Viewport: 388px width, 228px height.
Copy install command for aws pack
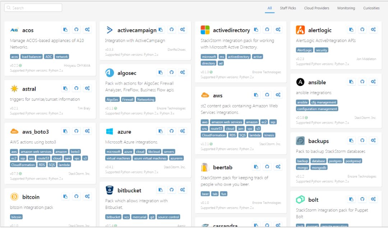(256, 95)
